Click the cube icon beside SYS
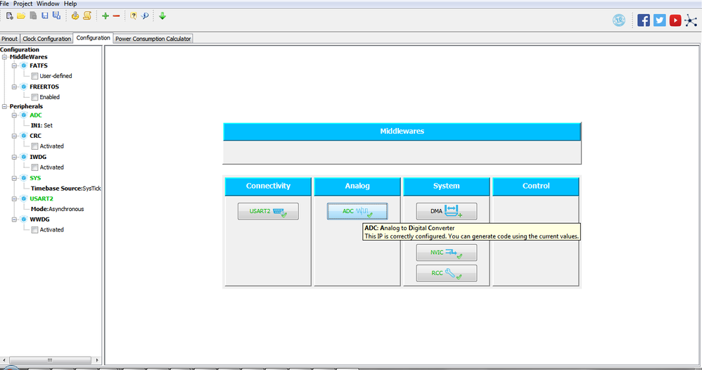This screenshot has width=702, height=370. tap(24, 178)
